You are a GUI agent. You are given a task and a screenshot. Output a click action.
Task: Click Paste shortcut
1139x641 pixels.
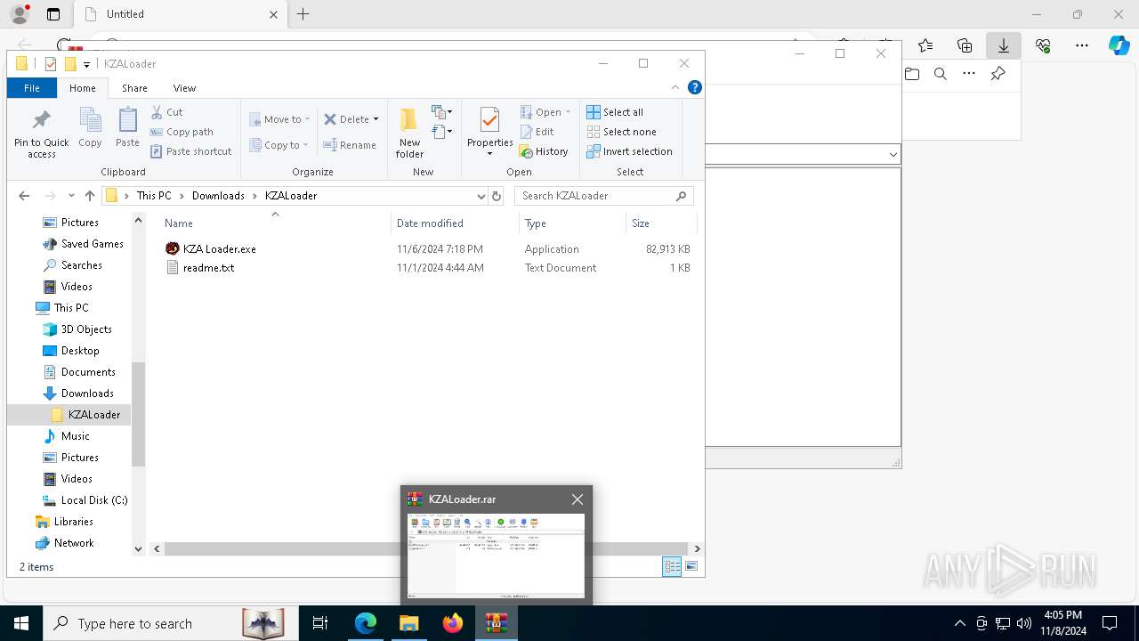point(191,151)
